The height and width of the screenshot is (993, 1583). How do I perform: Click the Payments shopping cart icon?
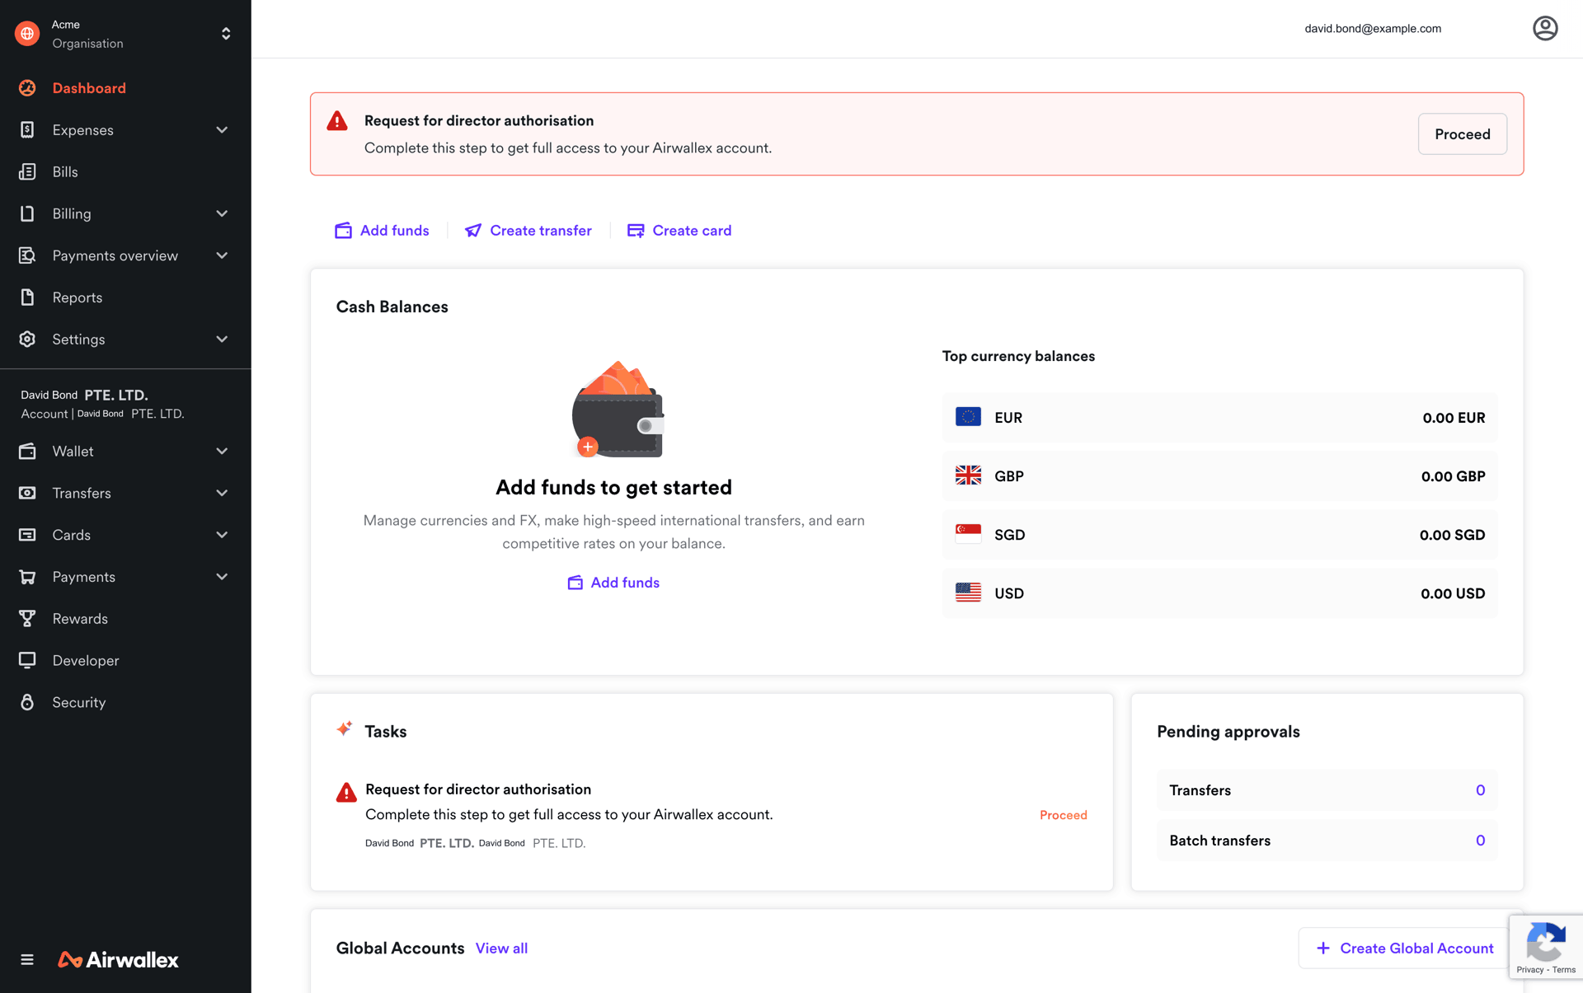coord(27,577)
